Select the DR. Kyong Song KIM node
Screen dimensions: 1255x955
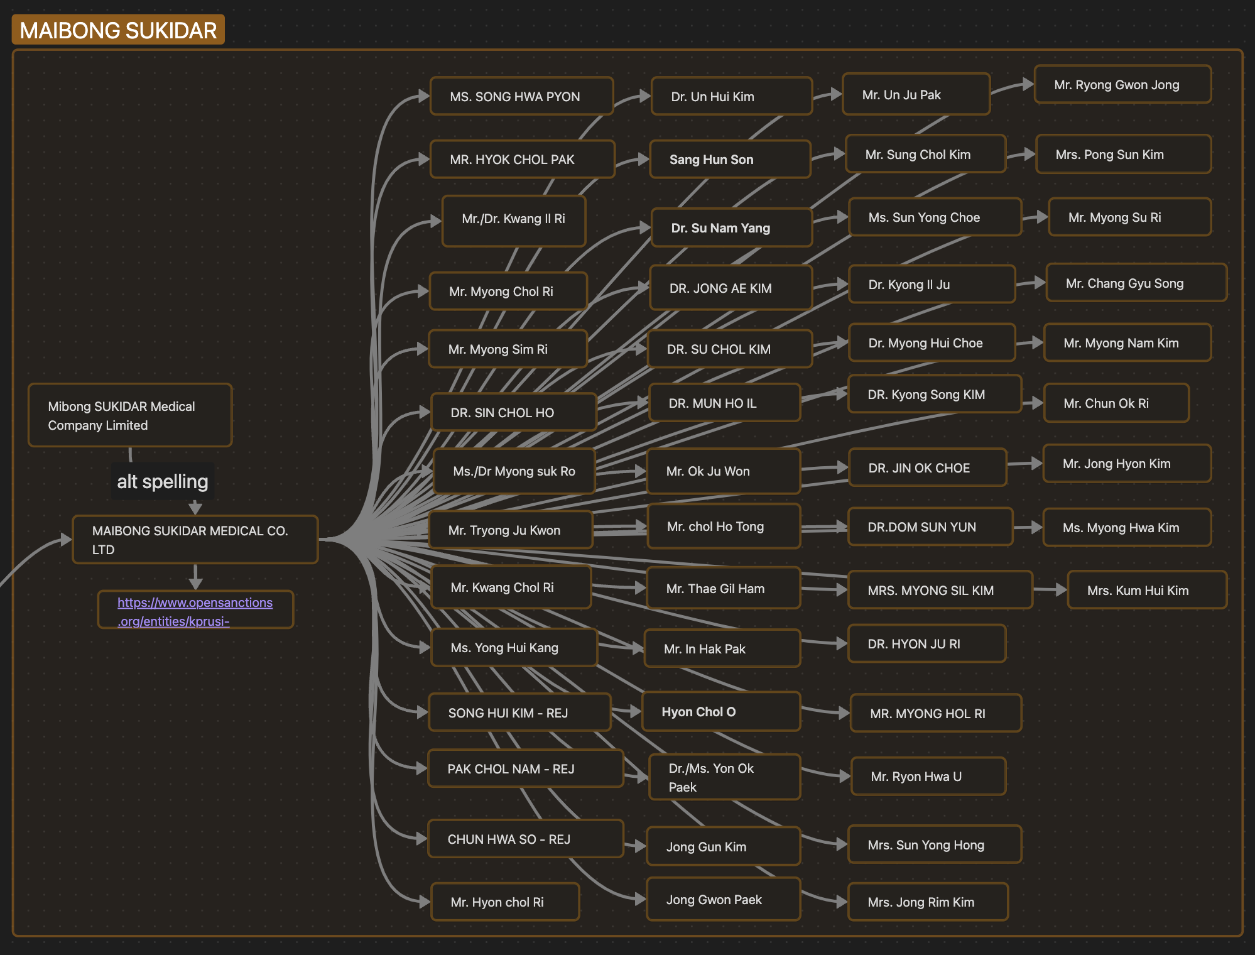coord(934,395)
